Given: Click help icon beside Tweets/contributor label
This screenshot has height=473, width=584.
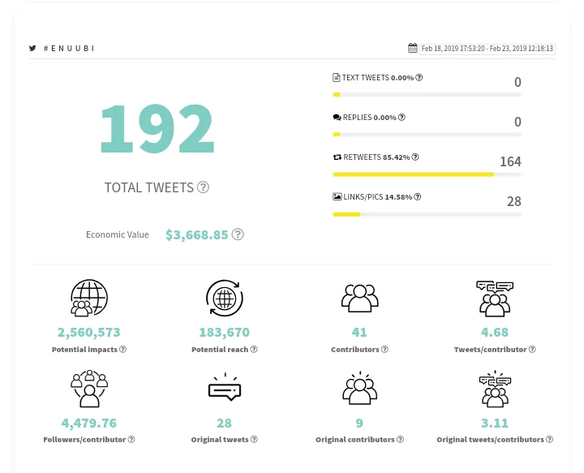Looking at the screenshot, I should (532, 350).
